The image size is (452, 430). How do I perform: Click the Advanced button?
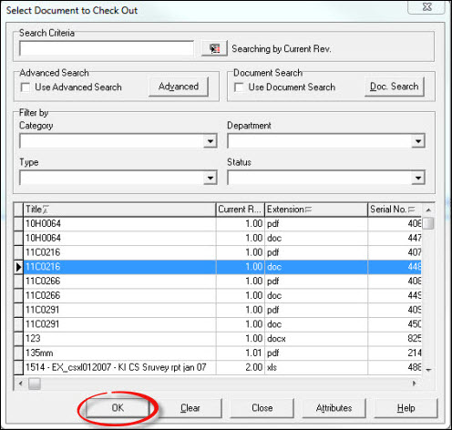tap(179, 87)
